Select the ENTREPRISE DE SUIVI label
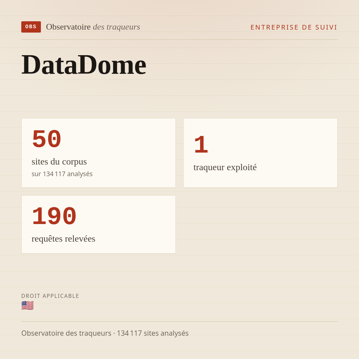359x359 pixels. pyautogui.click(x=294, y=27)
